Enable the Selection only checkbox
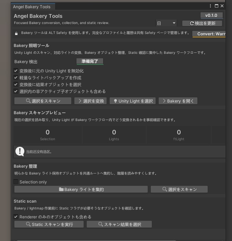 coord(16,182)
